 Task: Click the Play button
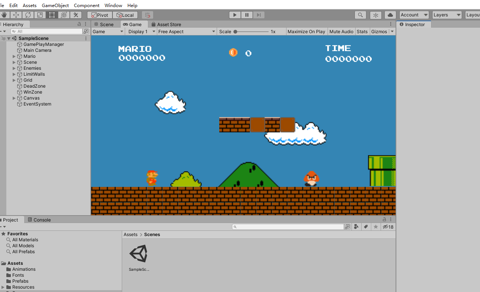(235, 15)
